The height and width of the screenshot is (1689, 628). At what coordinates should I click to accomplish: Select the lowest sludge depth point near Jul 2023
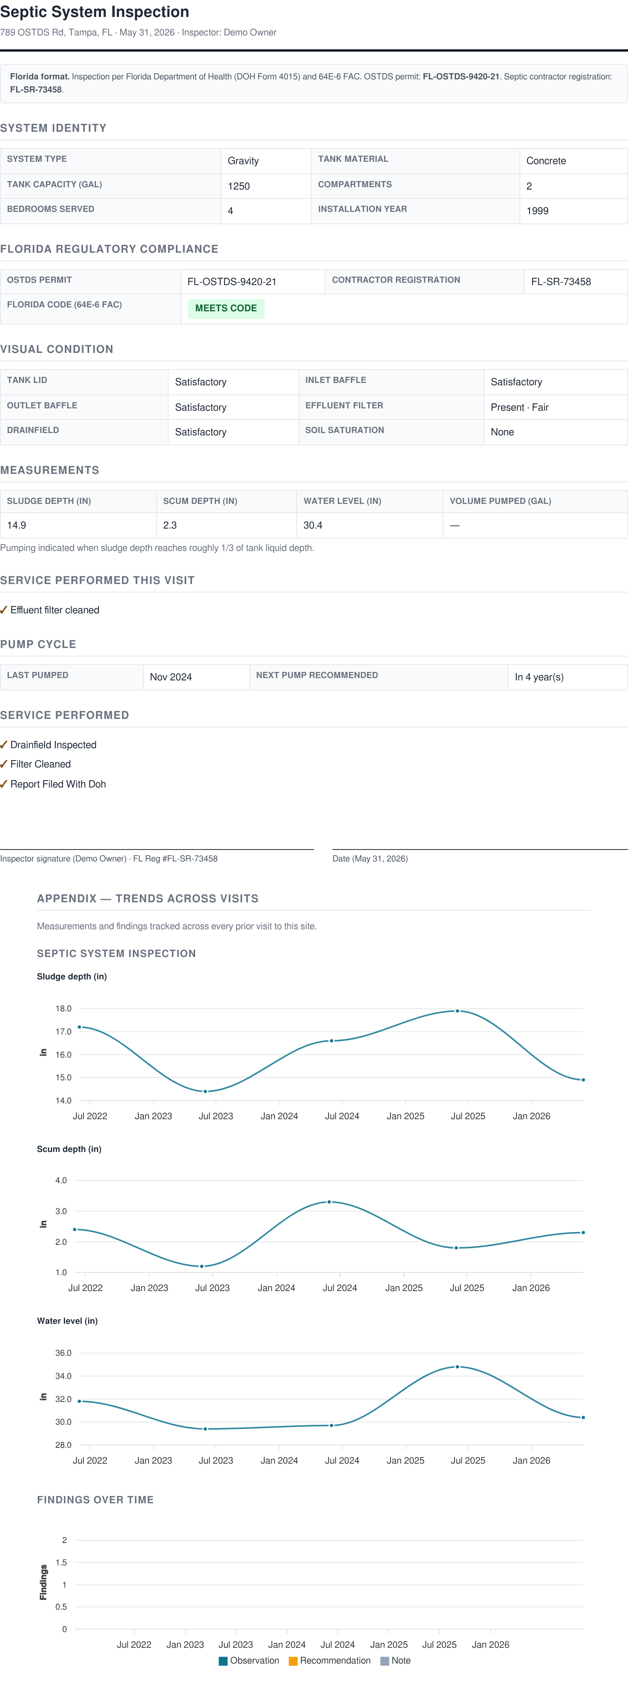(205, 1092)
